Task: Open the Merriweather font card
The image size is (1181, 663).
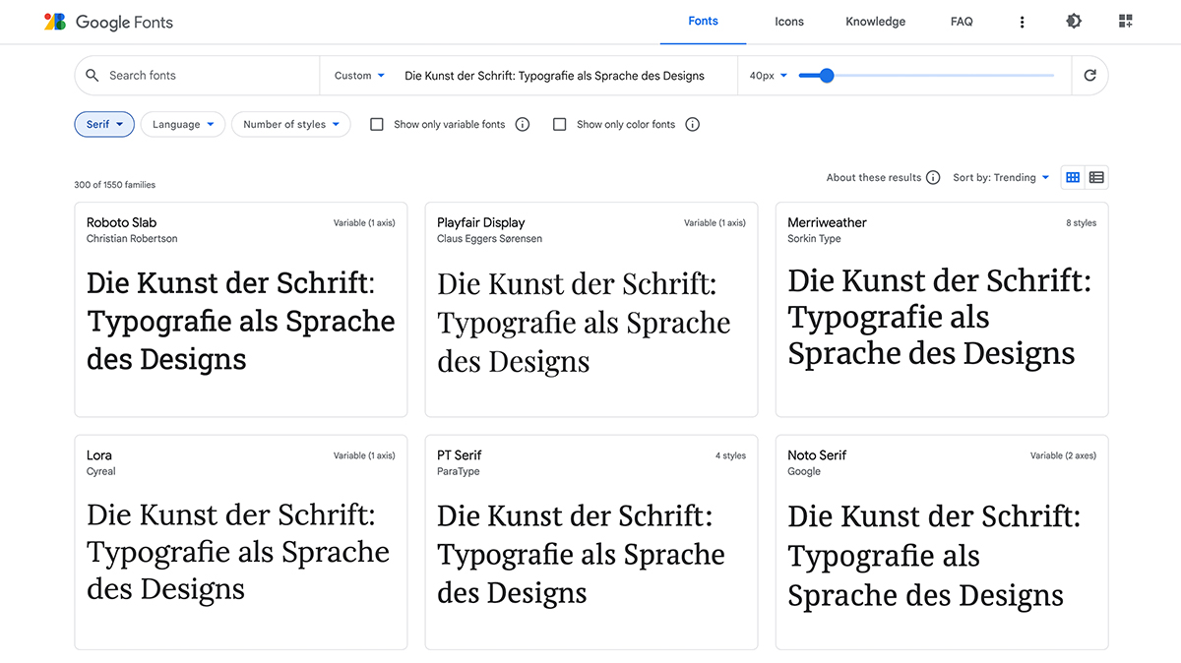Action: (942, 310)
